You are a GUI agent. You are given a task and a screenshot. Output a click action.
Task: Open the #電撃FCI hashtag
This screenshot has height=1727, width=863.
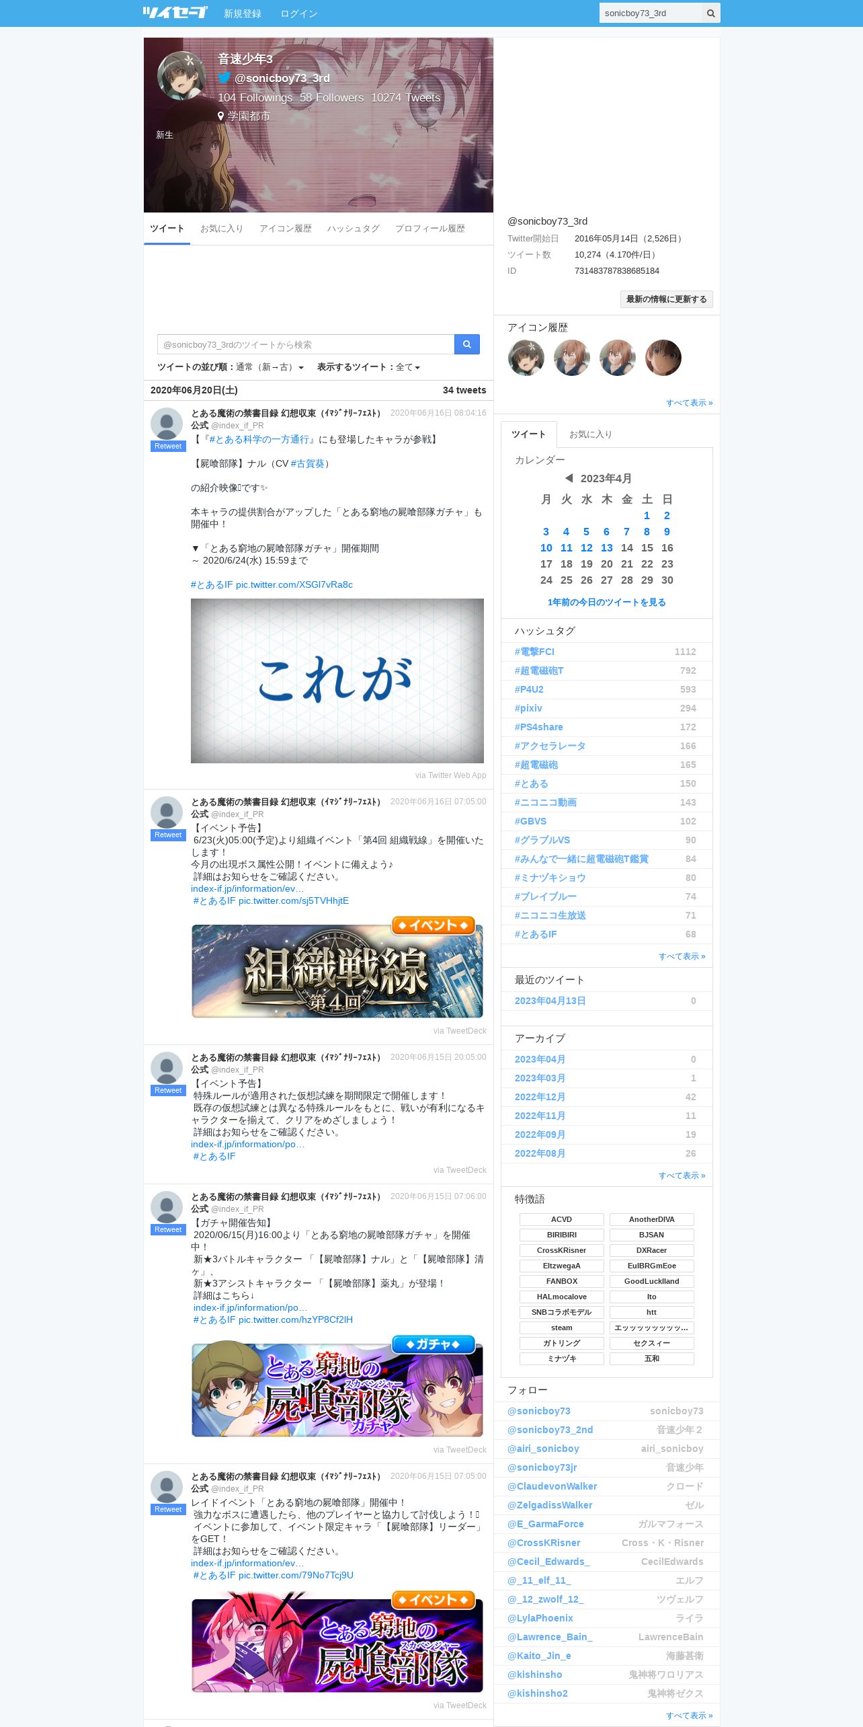(535, 652)
